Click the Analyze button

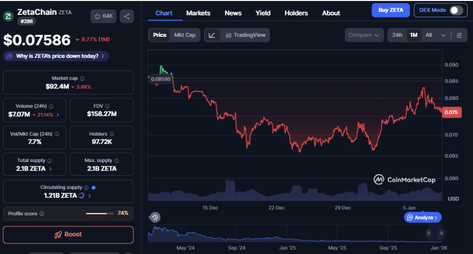click(423, 218)
